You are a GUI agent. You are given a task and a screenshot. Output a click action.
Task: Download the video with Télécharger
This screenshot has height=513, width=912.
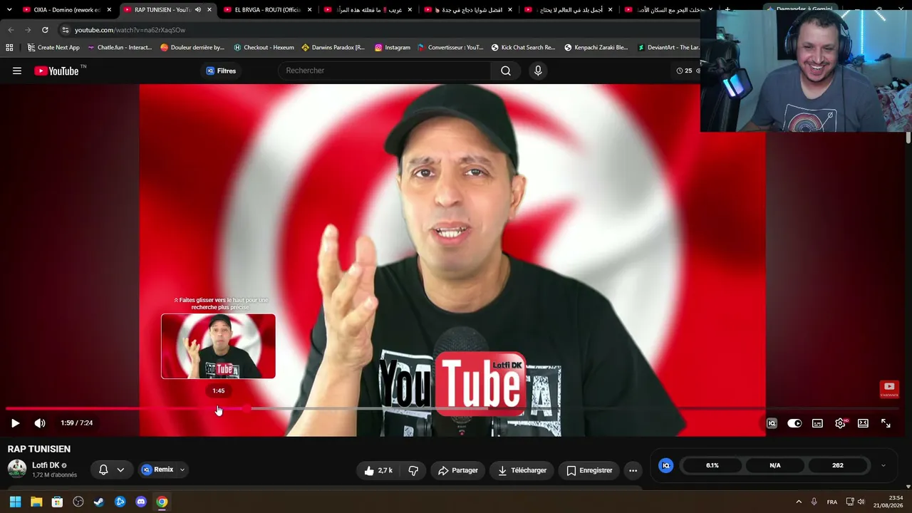[x=522, y=470]
